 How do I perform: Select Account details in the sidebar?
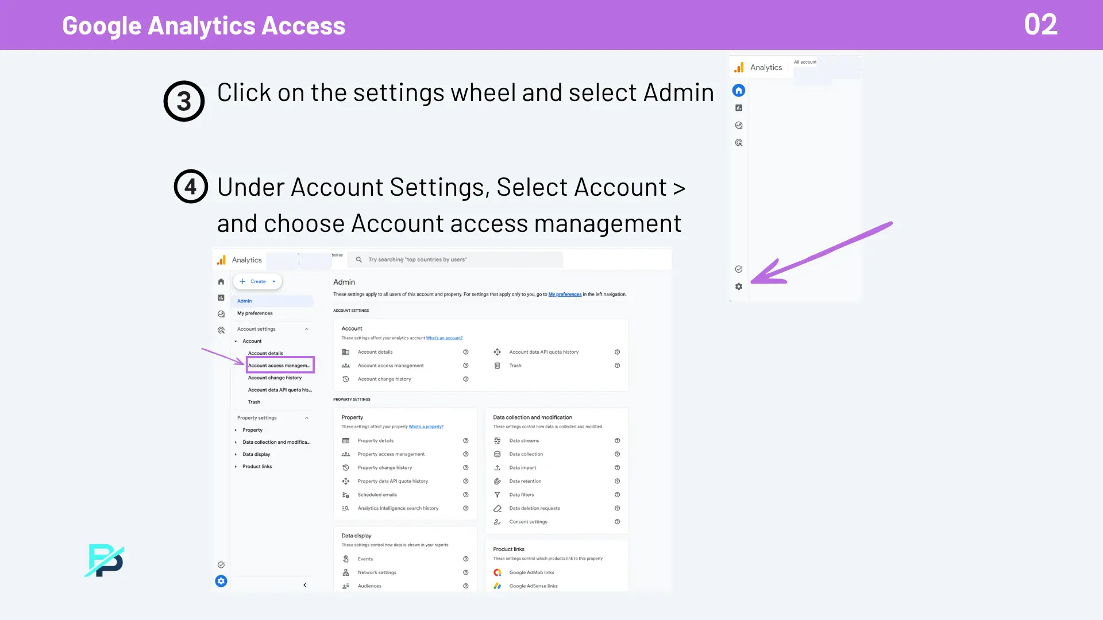(x=265, y=354)
